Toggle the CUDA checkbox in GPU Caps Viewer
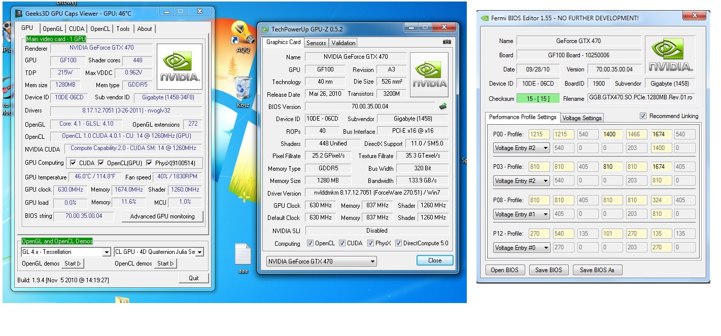Screen dimensions: 721x336 73,163
